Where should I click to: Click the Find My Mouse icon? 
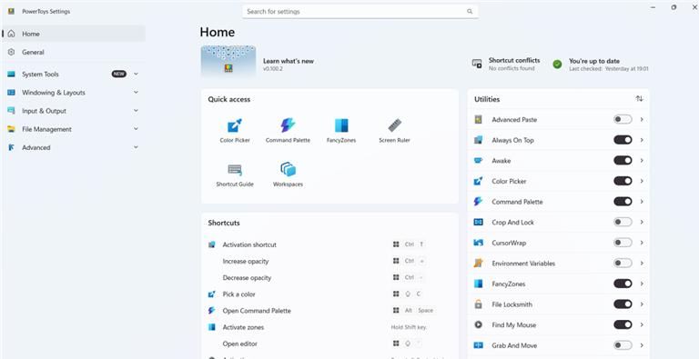click(479, 324)
